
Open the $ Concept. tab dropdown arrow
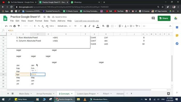(72, 94)
